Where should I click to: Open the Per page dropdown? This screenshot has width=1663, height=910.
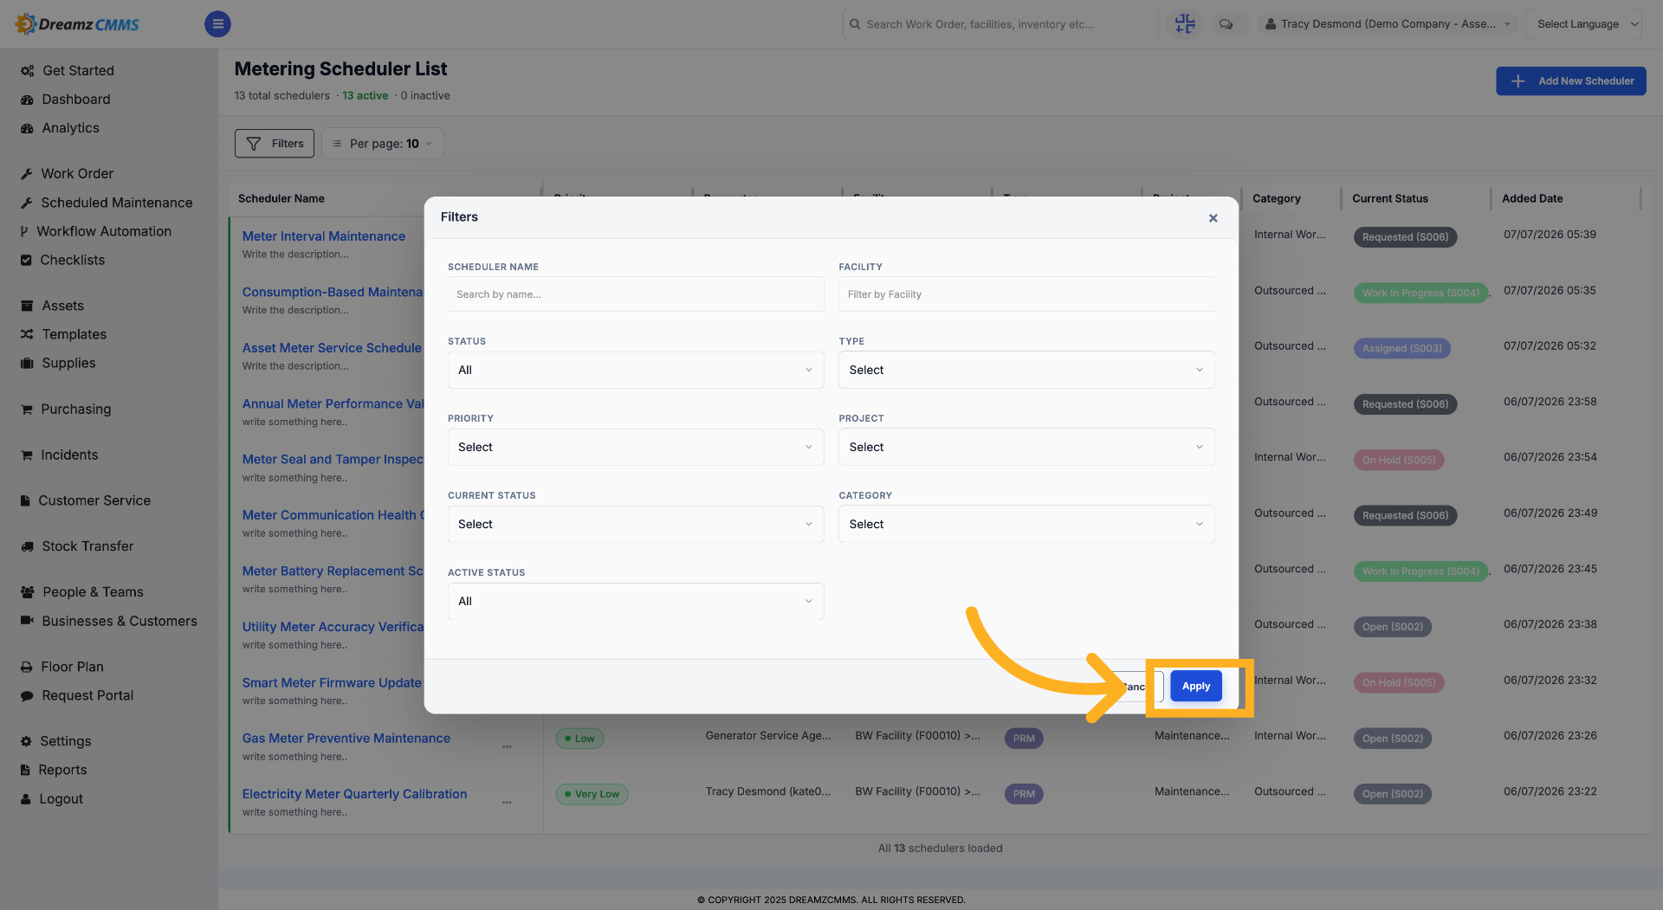click(383, 144)
